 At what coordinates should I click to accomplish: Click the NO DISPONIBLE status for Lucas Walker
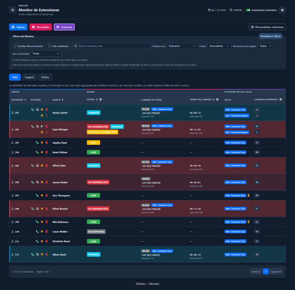pyautogui.click(x=96, y=232)
